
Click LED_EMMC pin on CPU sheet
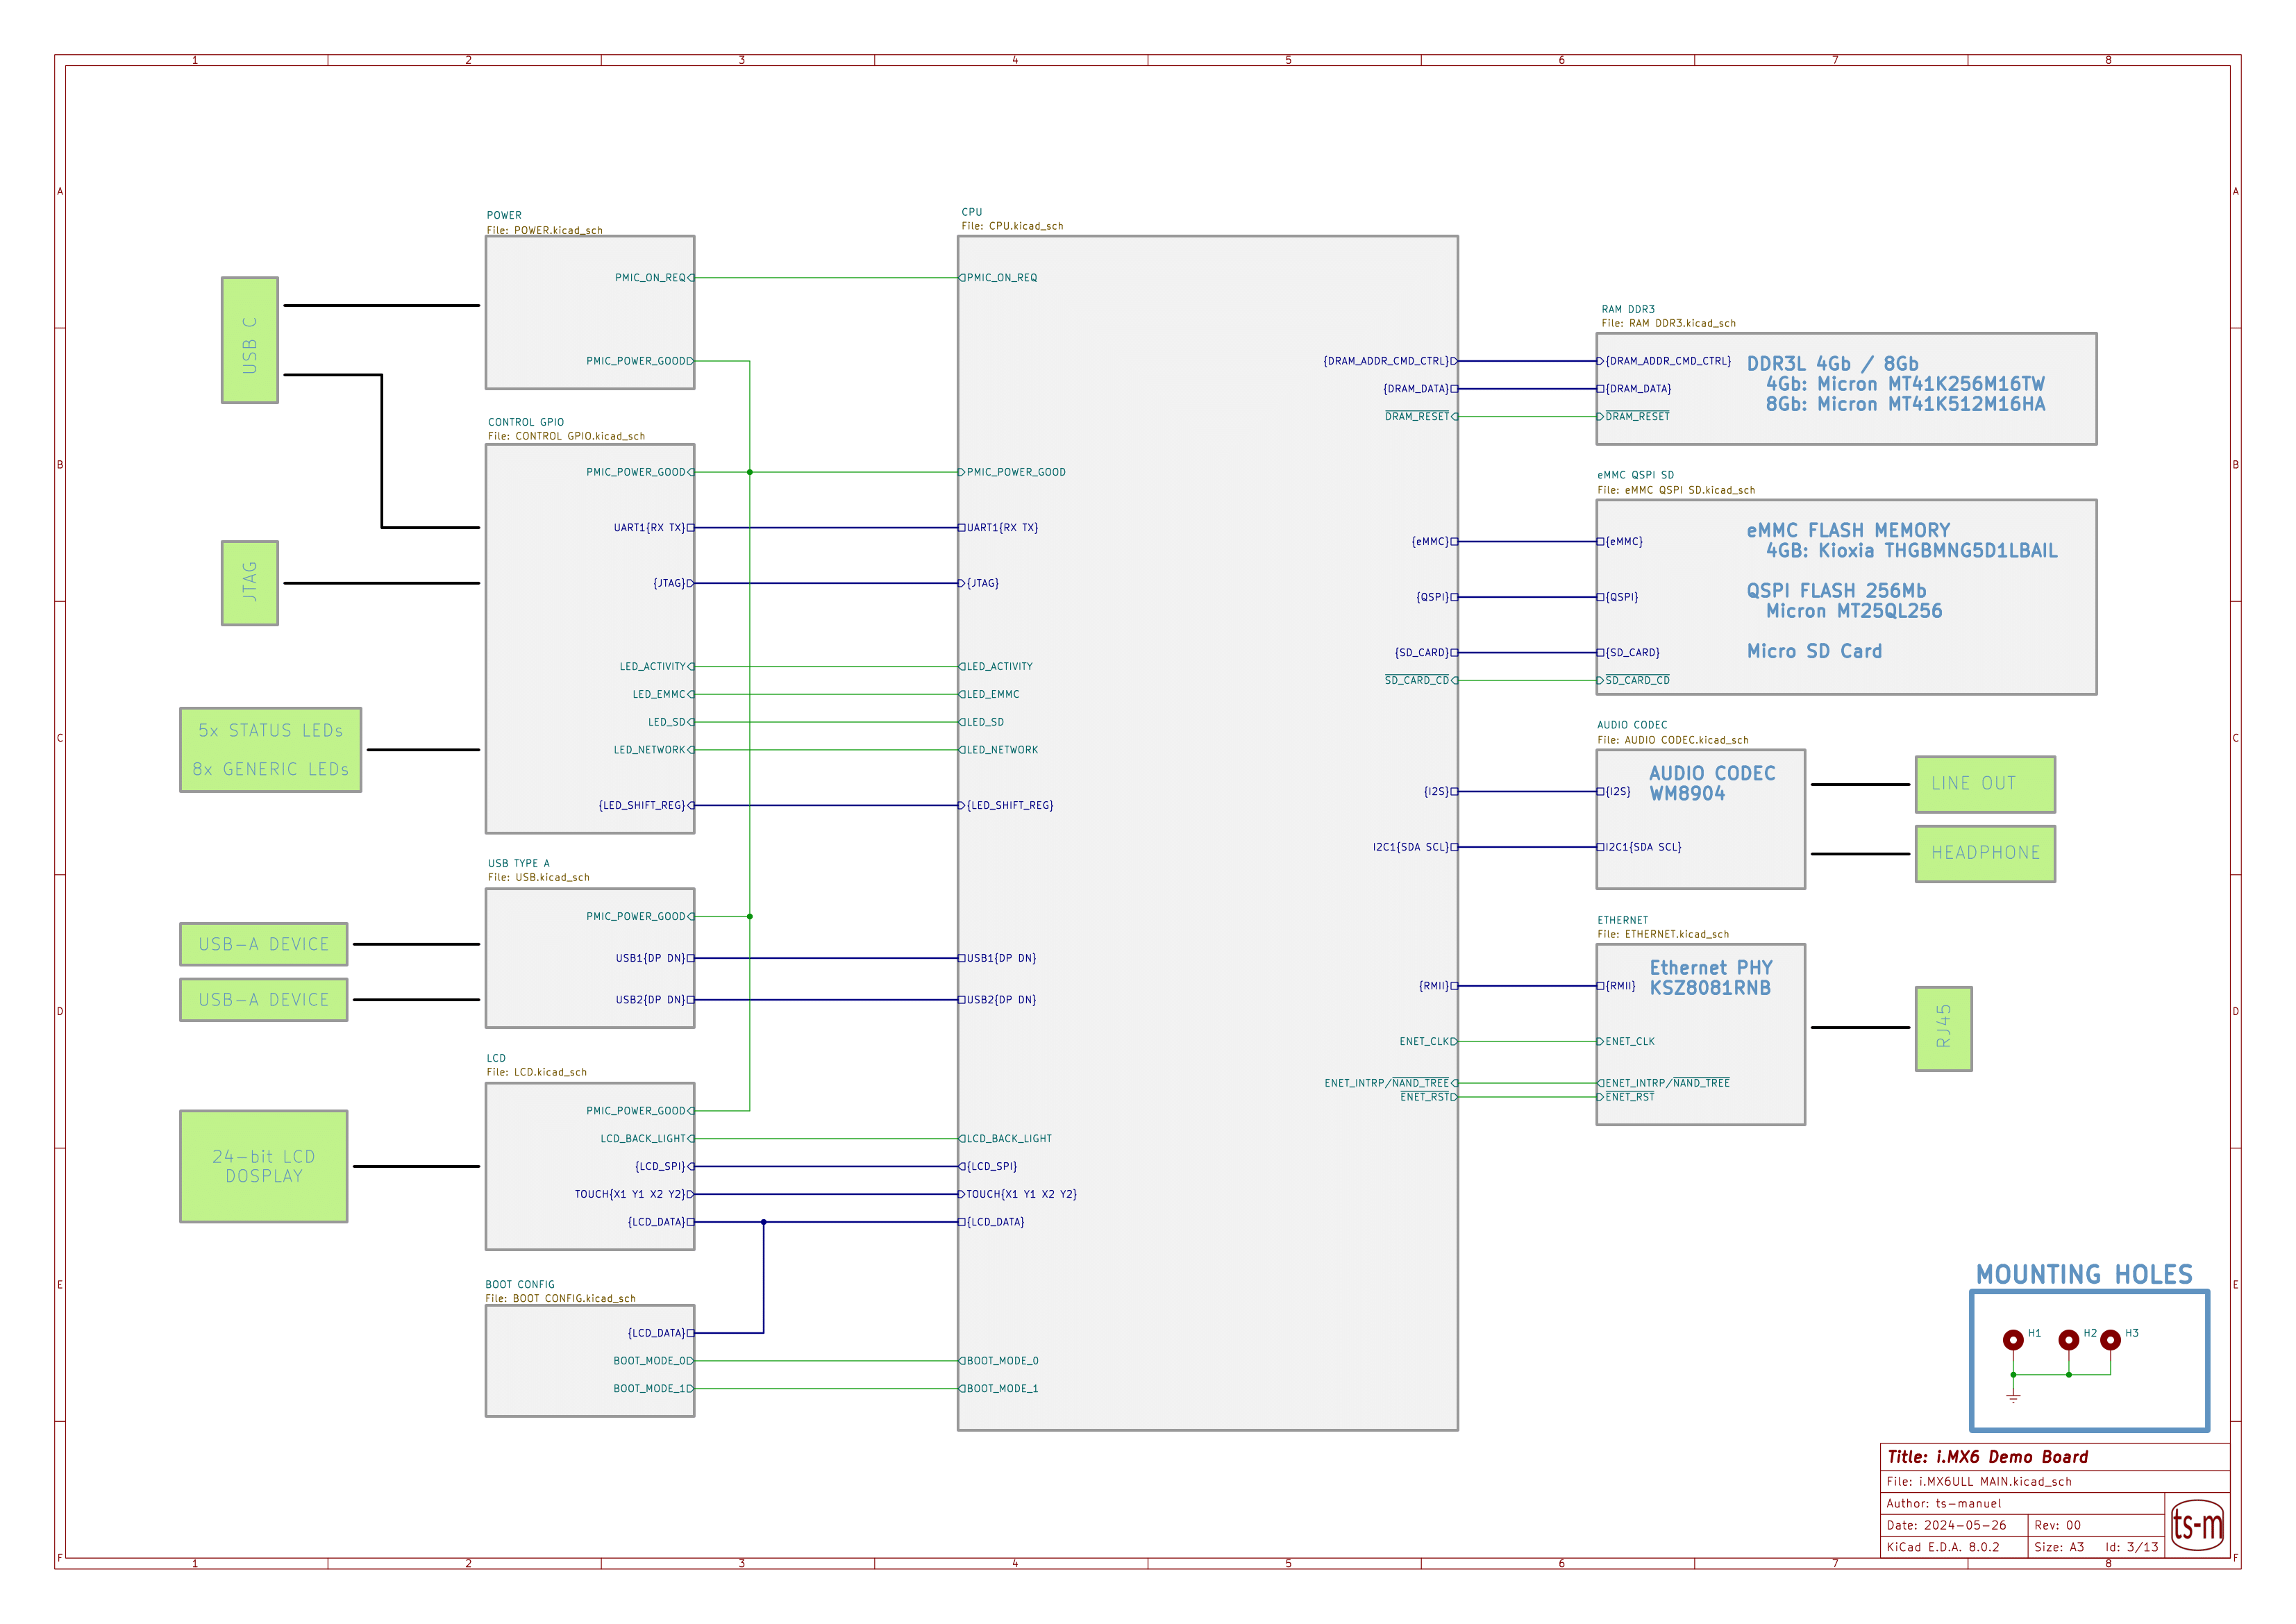coord(990,694)
